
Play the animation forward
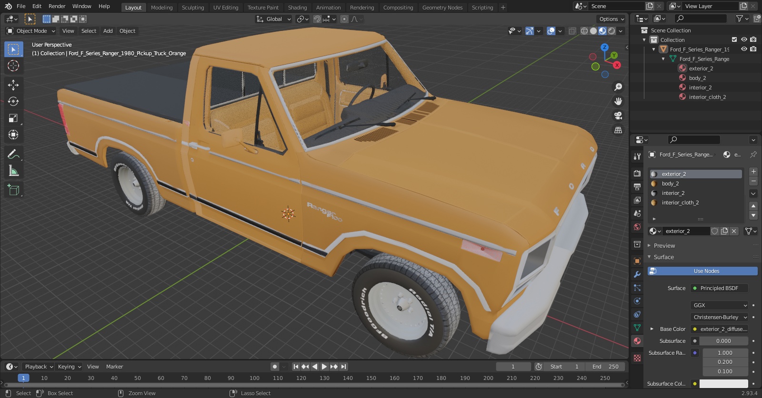point(324,367)
